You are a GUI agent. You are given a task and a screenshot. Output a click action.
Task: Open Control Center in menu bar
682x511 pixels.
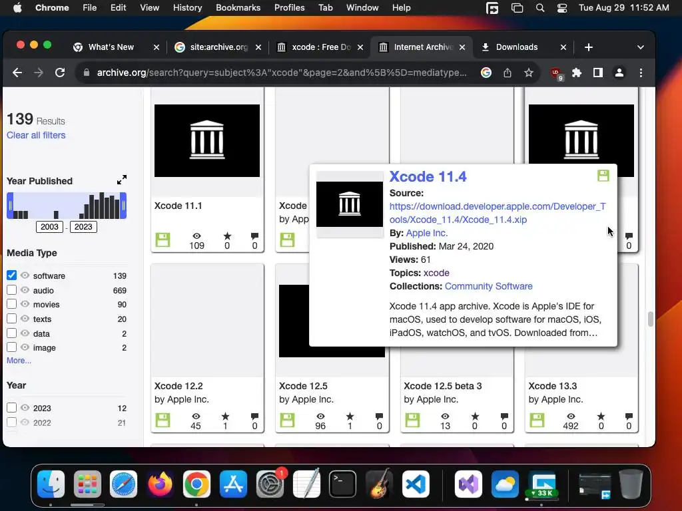562,8
